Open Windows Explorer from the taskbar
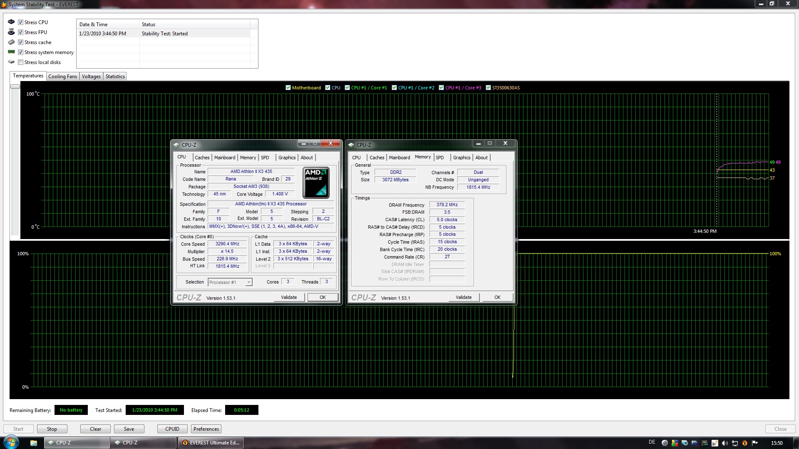Viewport: 799px width, 449px height. [x=34, y=443]
